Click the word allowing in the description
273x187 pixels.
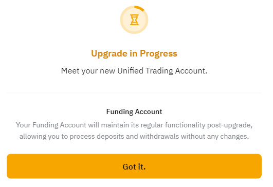tap(33, 137)
